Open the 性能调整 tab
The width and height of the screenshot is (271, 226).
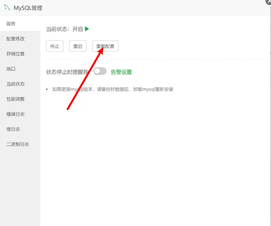pos(20,99)
